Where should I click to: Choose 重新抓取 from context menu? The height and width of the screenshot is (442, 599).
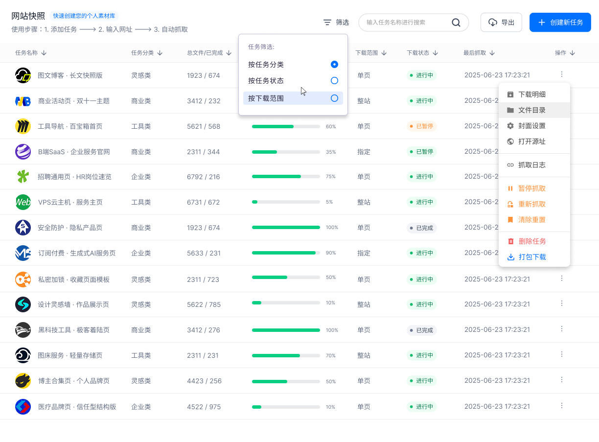tap(534, 204)
